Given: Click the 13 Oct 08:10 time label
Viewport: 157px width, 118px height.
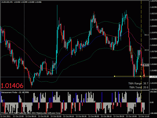Looking at the screenshot, I should pos(106,116).
